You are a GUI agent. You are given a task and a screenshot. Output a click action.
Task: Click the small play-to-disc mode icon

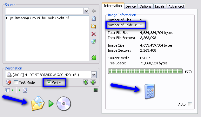23,90
